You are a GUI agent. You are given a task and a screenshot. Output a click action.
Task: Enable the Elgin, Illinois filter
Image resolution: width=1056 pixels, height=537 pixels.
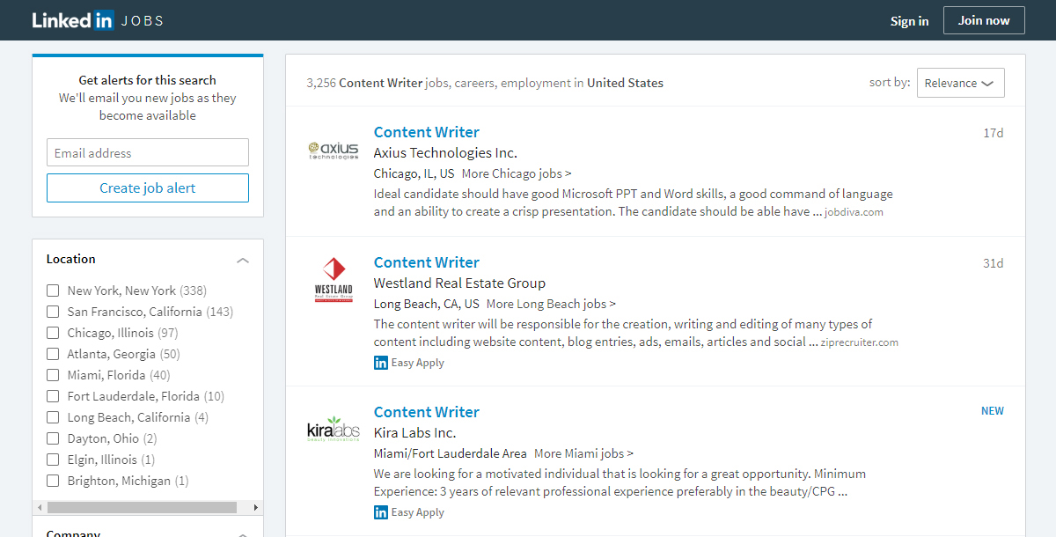(53, 460)
